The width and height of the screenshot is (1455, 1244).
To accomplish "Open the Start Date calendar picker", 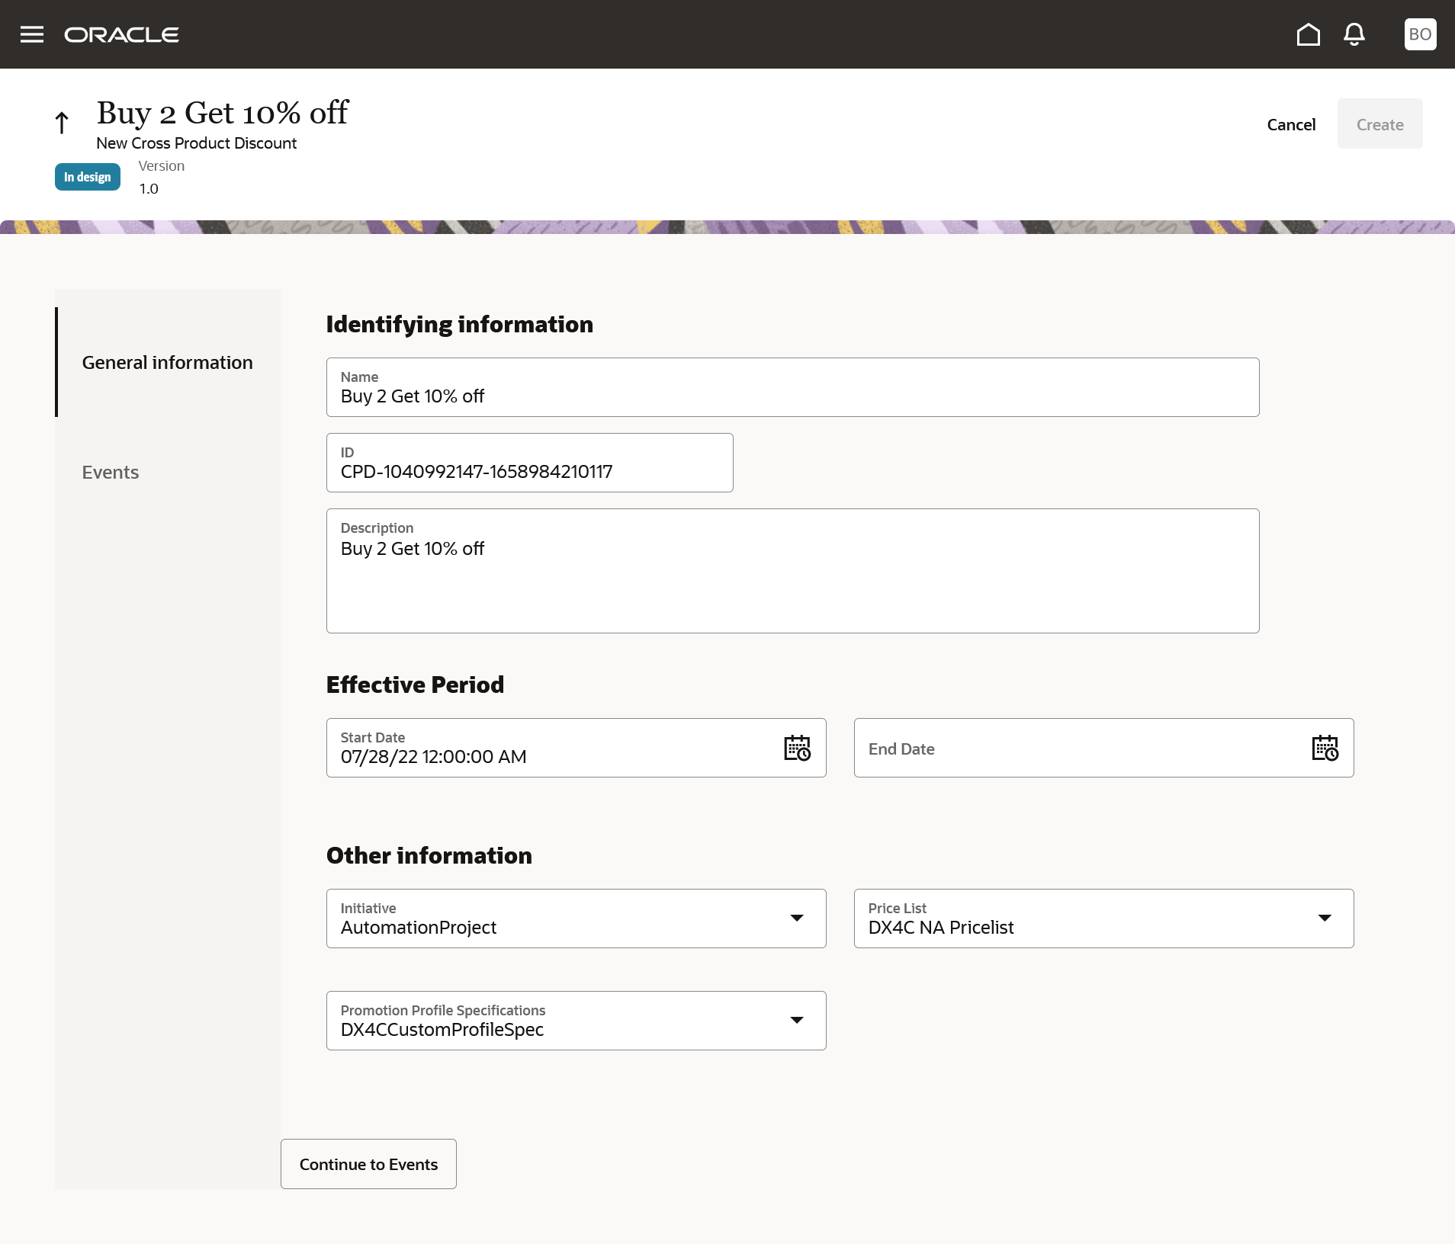I will 798,748.
